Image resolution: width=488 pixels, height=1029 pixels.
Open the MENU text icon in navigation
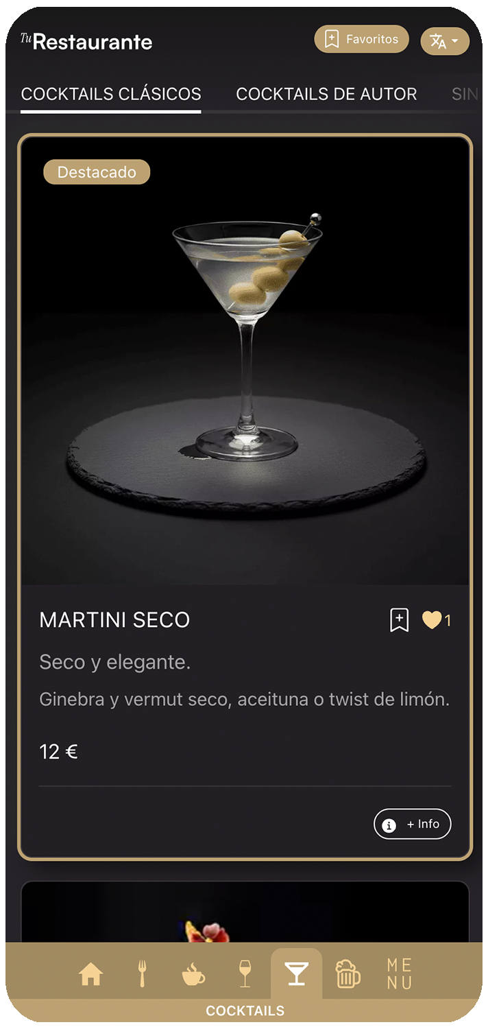400,974
